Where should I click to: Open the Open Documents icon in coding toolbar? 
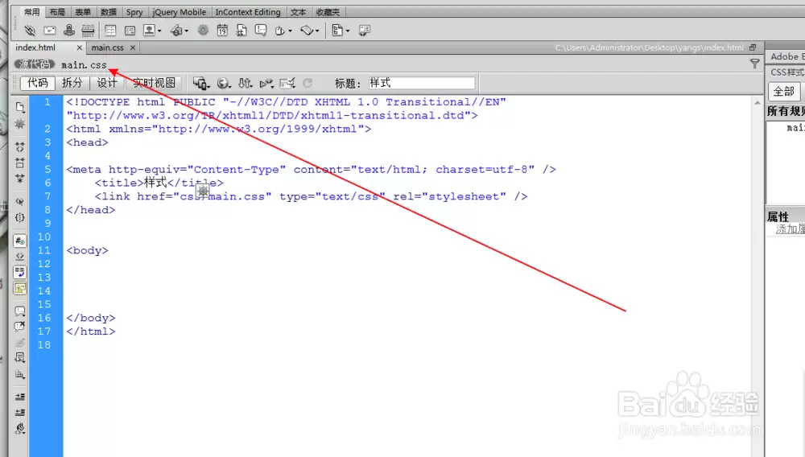click(x=20, y=107)
